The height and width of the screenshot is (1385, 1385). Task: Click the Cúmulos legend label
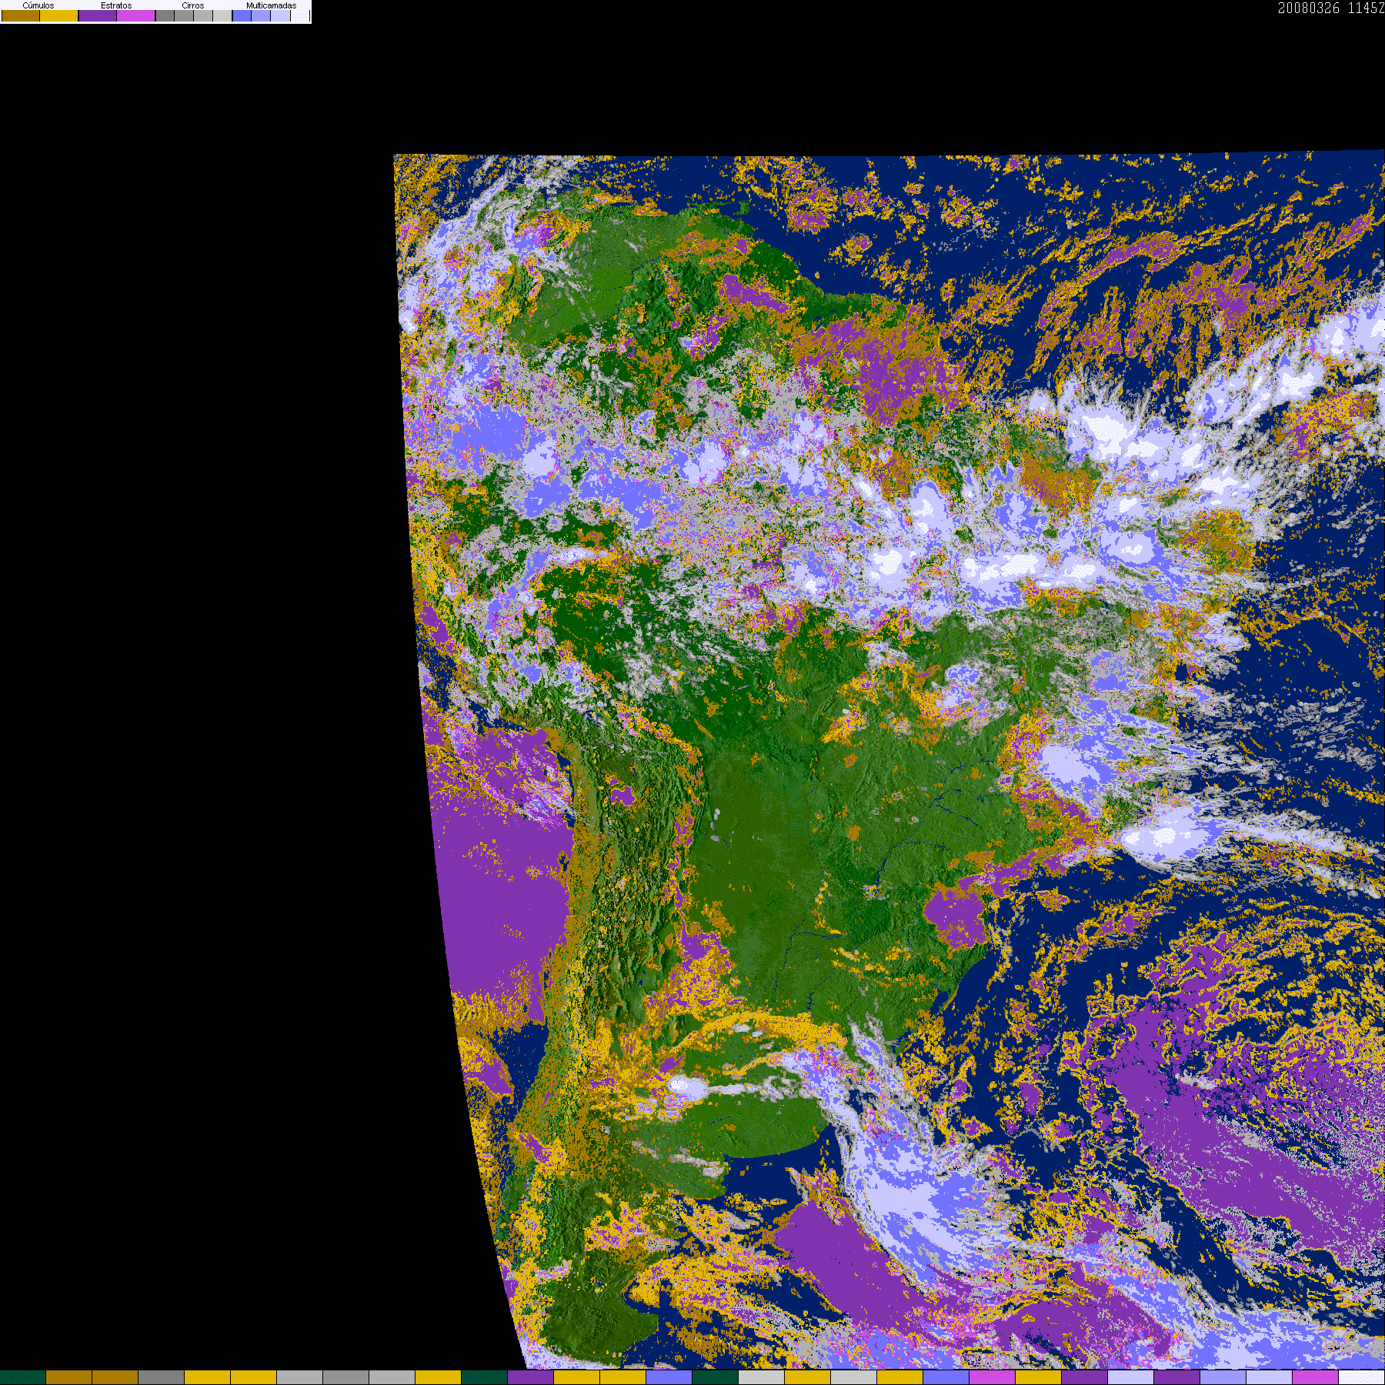(38, 5)
